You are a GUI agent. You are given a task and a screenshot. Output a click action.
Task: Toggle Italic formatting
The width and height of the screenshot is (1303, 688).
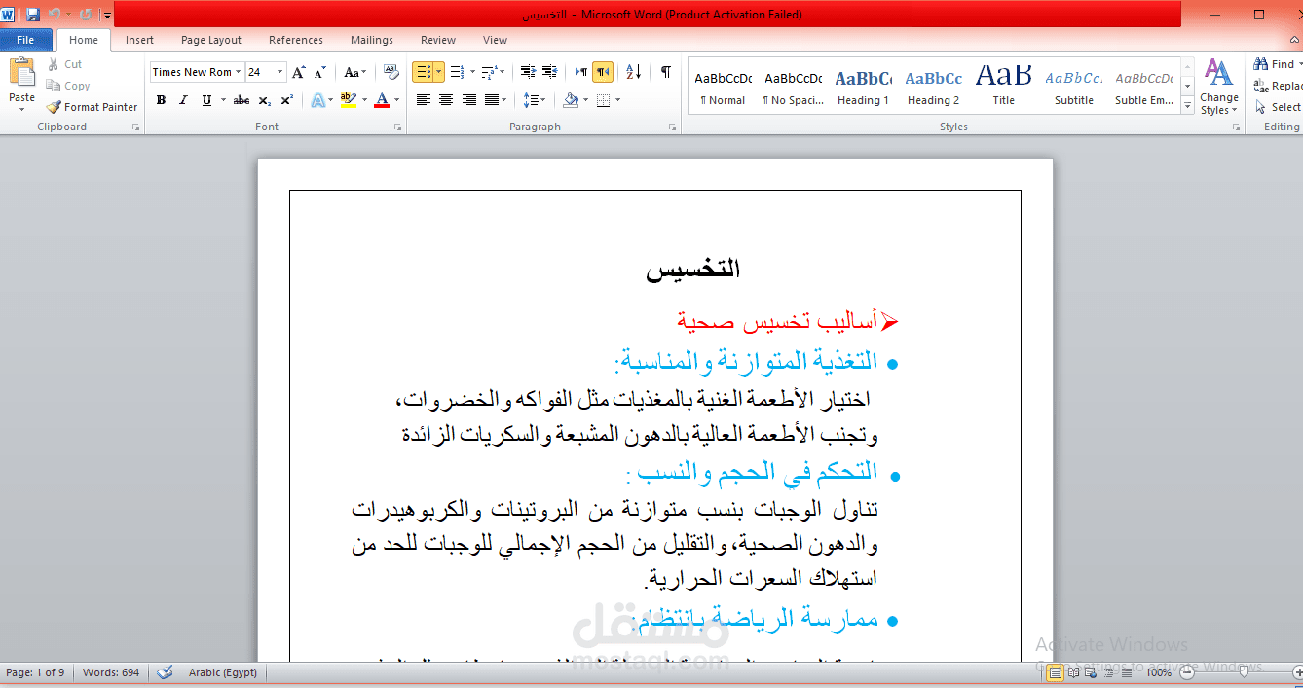185,99
